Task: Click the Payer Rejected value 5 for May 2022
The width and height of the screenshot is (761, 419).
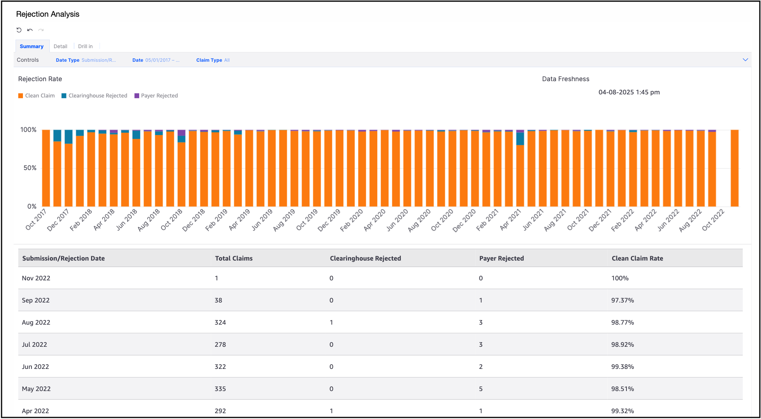Action: click(481, 389)
